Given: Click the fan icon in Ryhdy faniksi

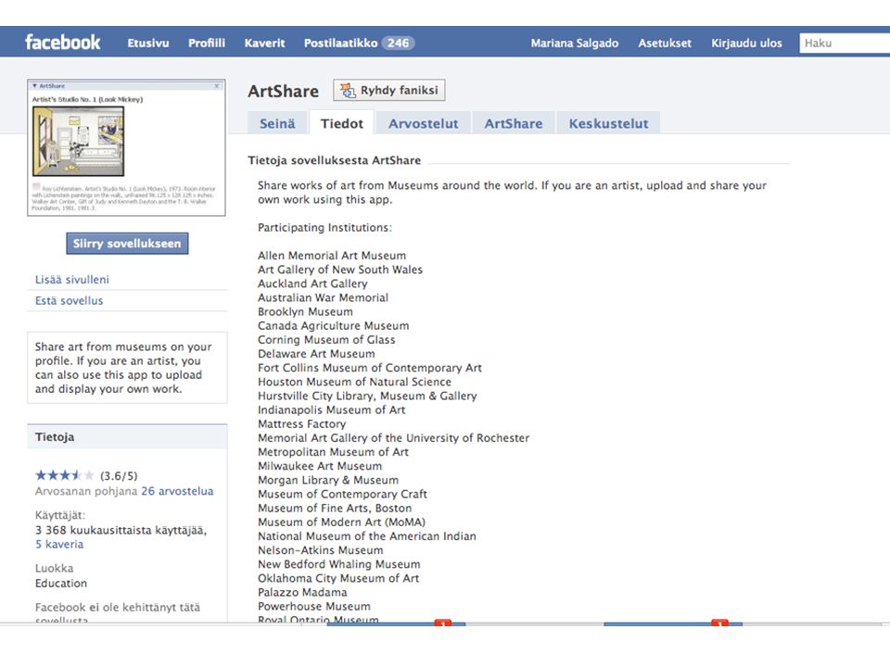Looking at the screenshot, I should tap(348, 90).
